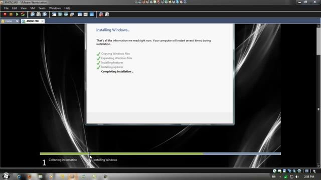Open the Edit menu
Image resolution: width=321 pixels, height=180 pixels.
pyautogui.click(x=15, y=8)
